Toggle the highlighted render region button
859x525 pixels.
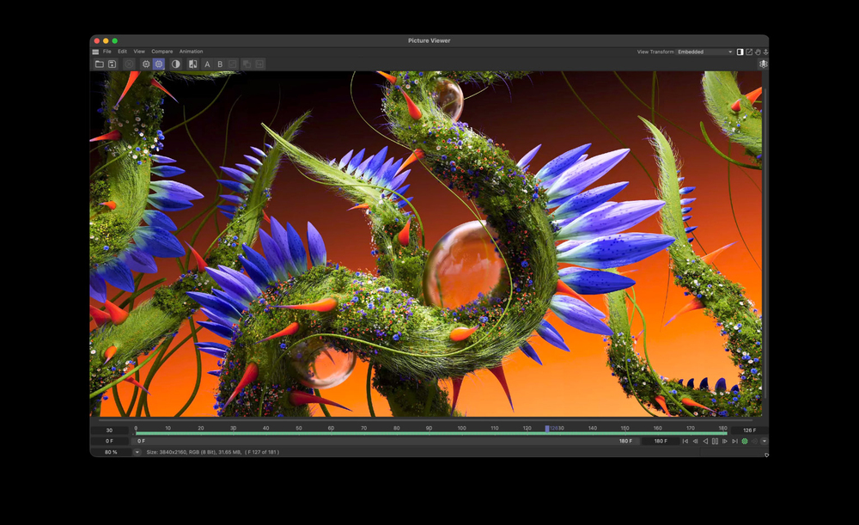(x=158, y=64)
